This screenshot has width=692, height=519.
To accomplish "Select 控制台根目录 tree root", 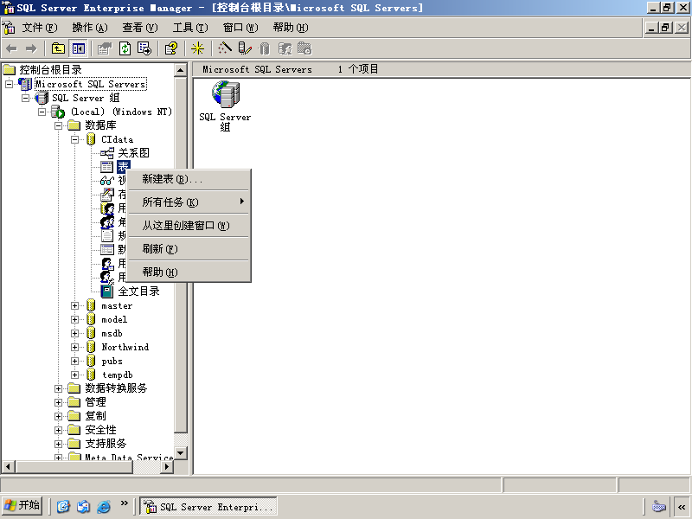I will tap(50, 70).
